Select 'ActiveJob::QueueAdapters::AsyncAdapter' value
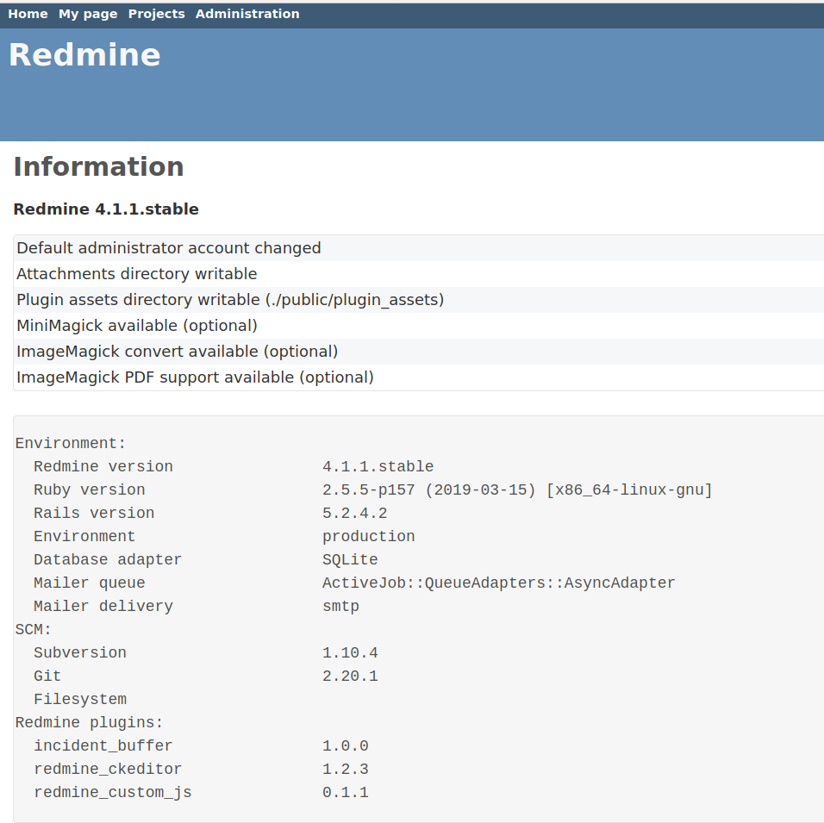Screen dimensions: 824x823 (499, 583)
